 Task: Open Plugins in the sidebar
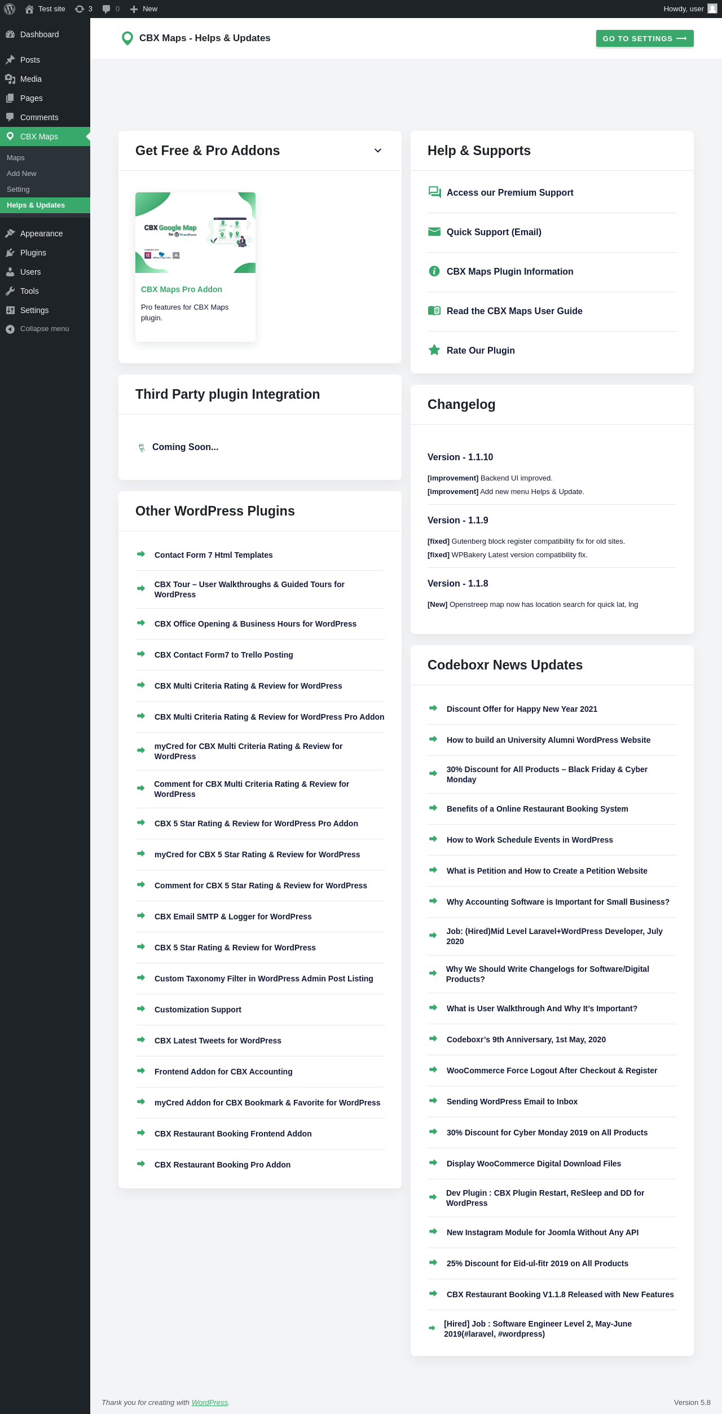pyautogui.click(x=33, y=253)
